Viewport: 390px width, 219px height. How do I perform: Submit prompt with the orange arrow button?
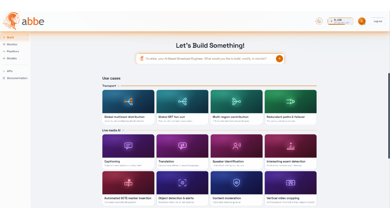coord(279,59)
